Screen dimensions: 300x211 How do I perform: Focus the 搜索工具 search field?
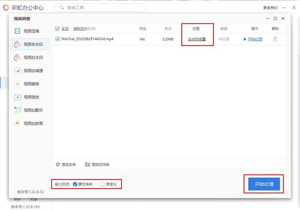[x=101, y=7]
